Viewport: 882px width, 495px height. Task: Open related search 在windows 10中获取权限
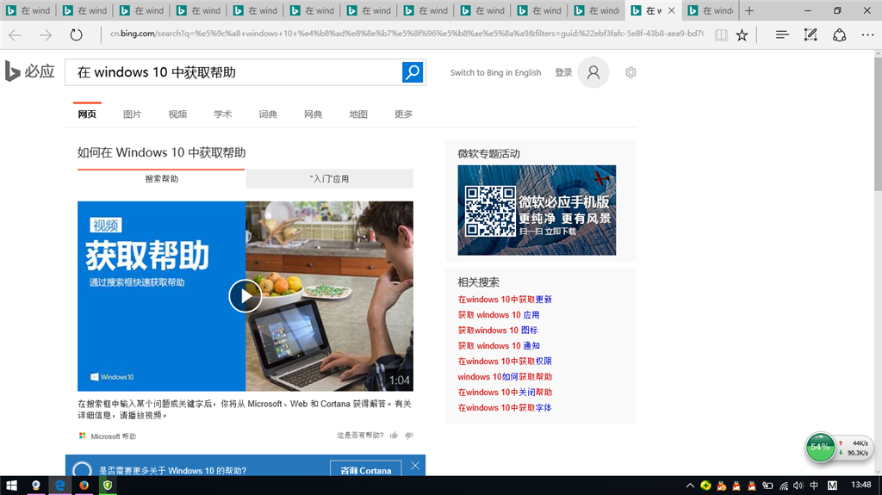tap(505, 361)
